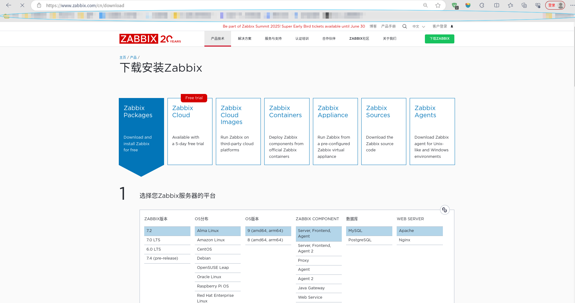Choose Zabbix version 6.0 LTS

click(167, 250)
